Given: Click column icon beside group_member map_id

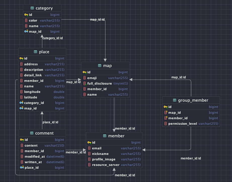Looking at the screenshot, I should tap(166, 112).
